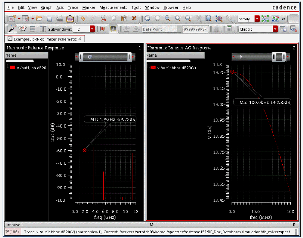Image resolution: width=303 pixels, height=238 pixels.
Task: Expand the family plotting mode dropdown
Action: pos(257,19)
